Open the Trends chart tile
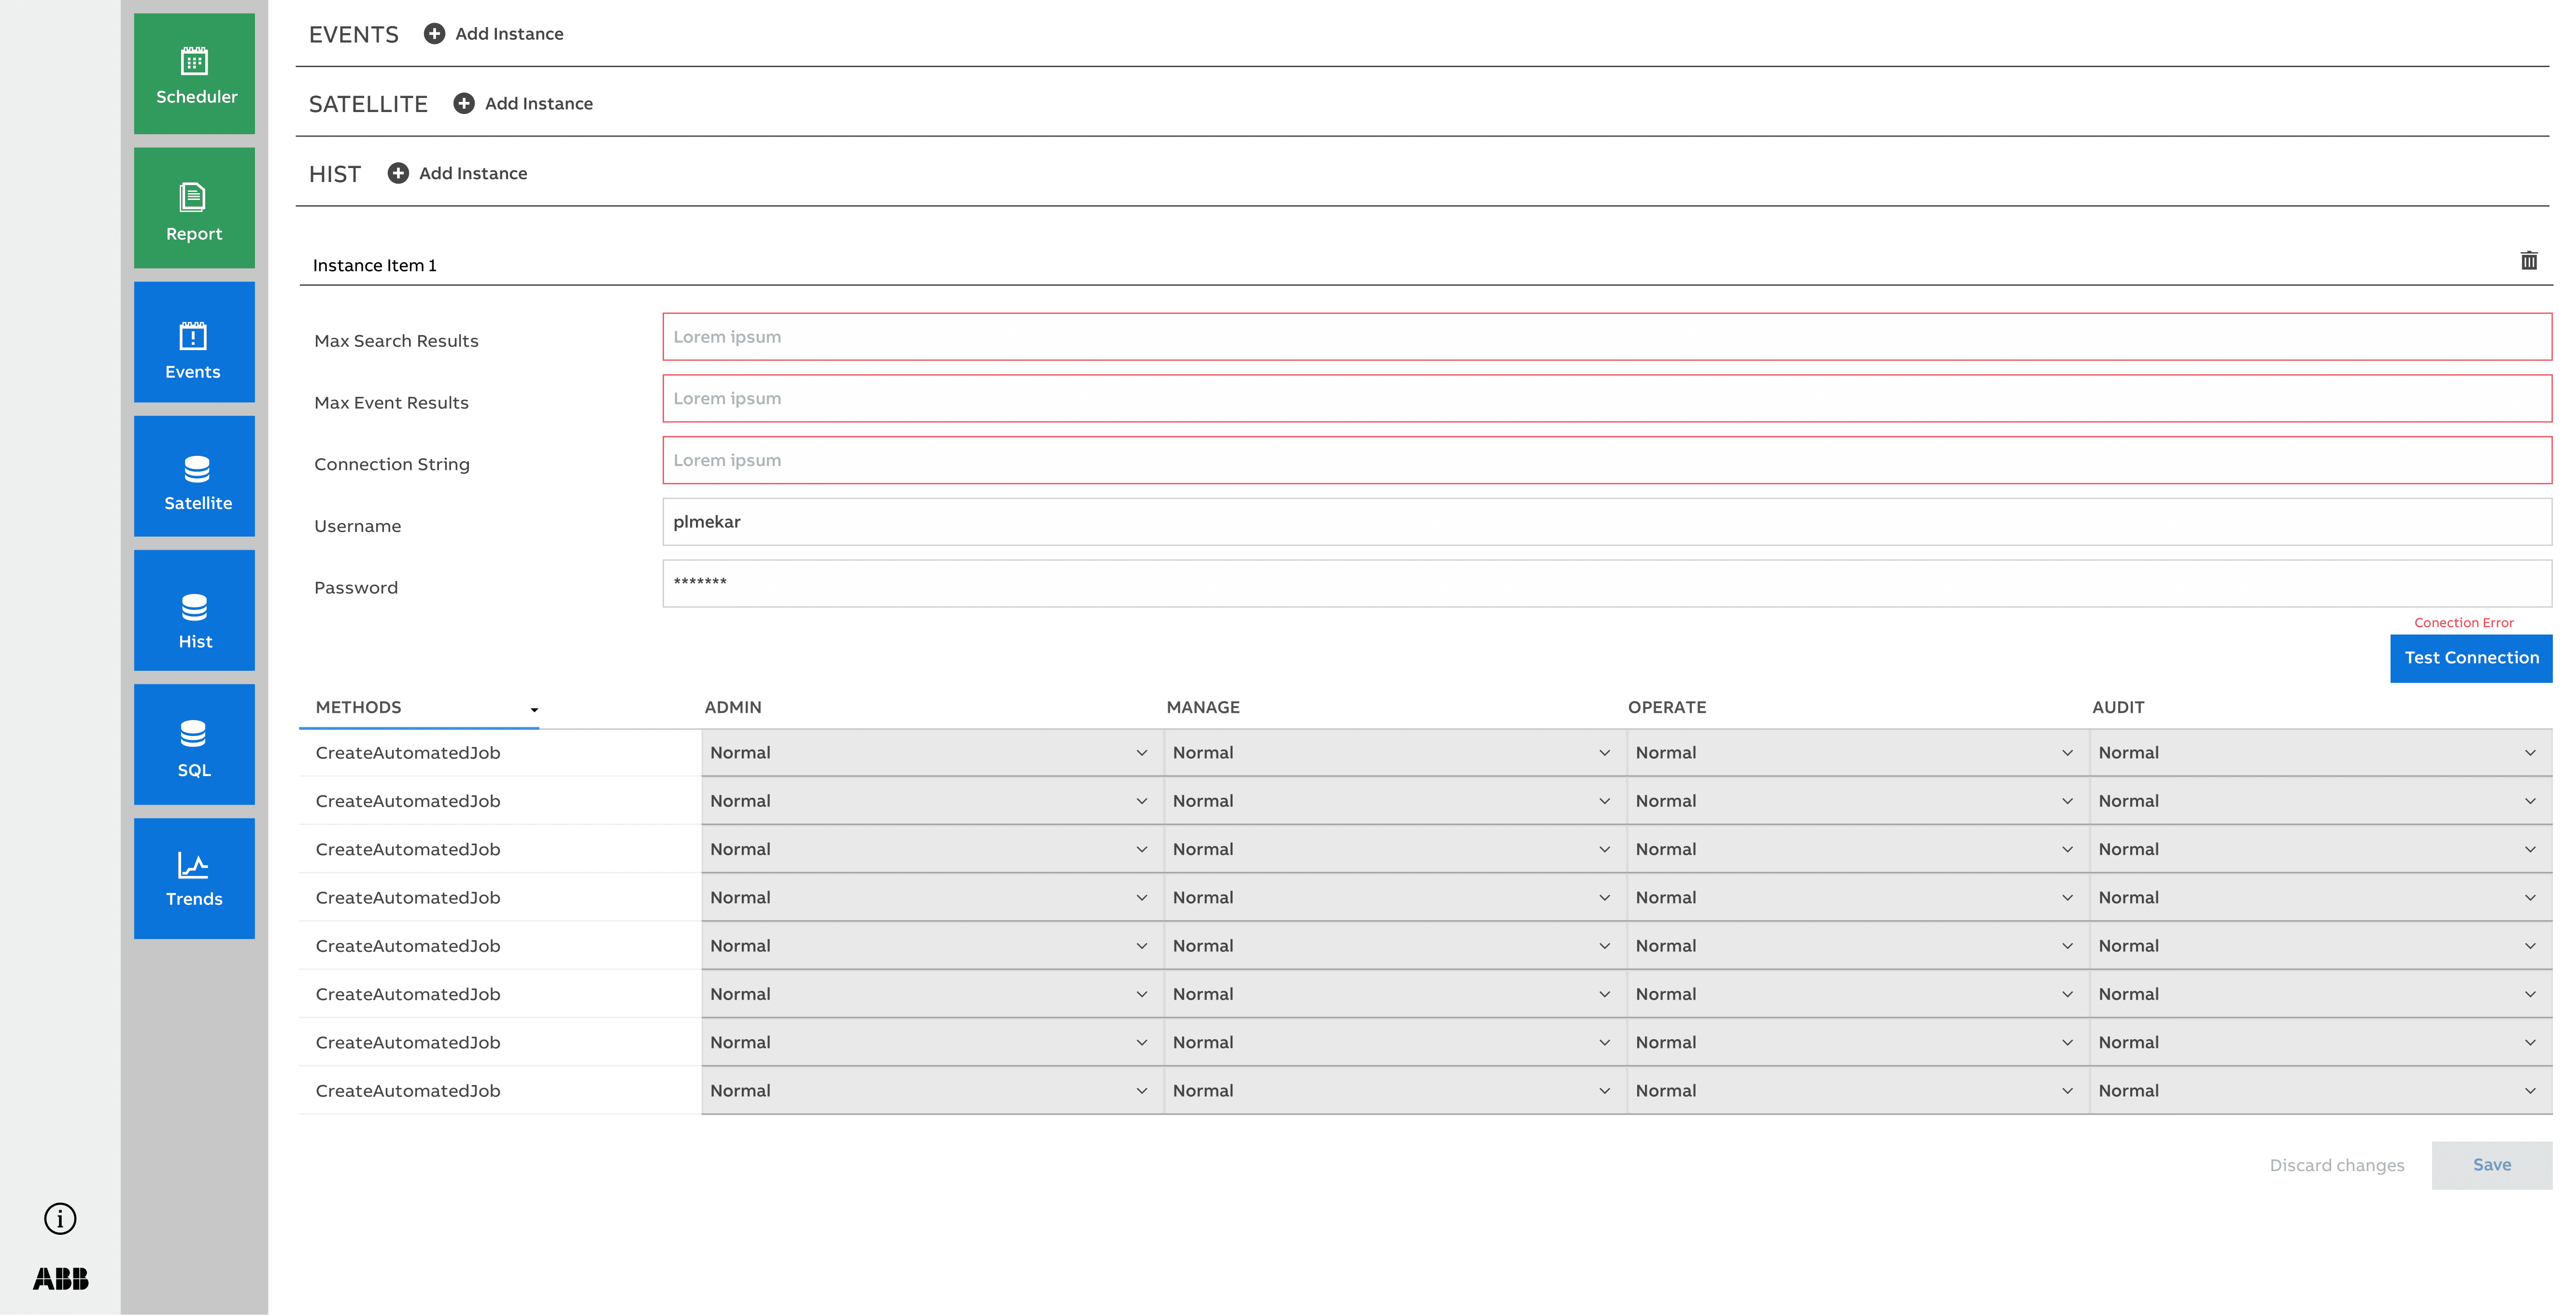Image resolution: width=2576 pixels, height=1315 pixels. coord(194,878)
